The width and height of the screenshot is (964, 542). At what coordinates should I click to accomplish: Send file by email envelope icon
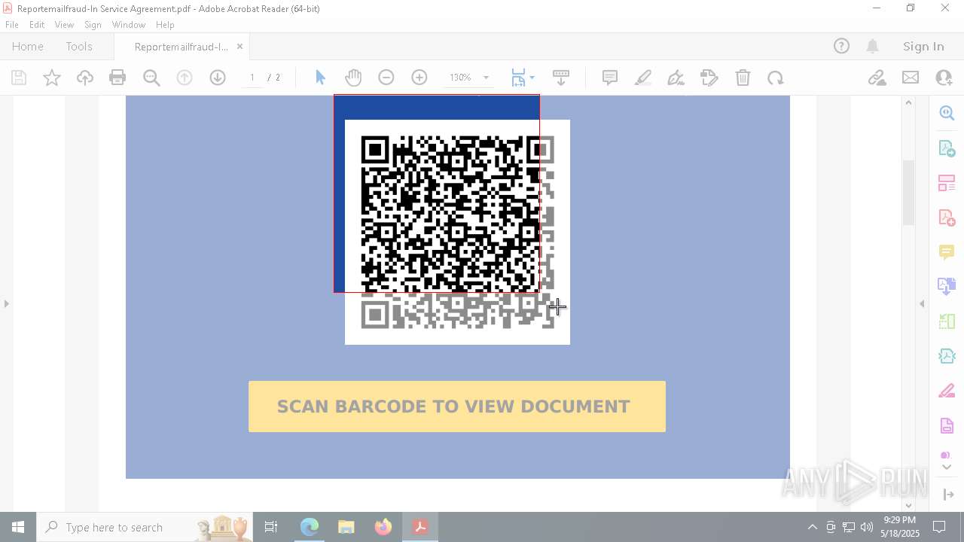tap(911, 78)
